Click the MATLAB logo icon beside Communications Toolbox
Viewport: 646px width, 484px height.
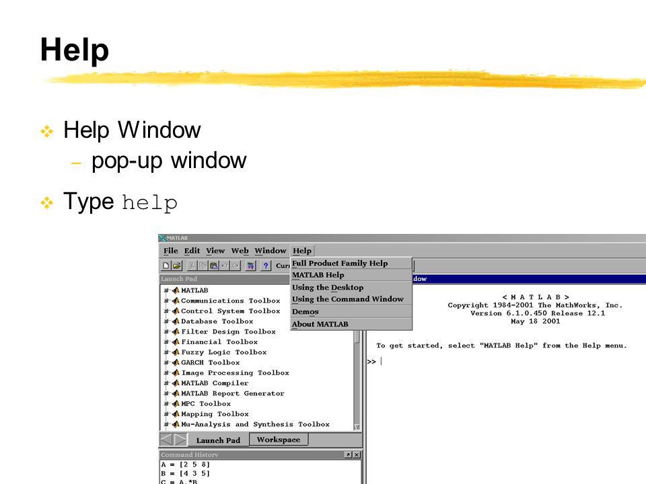[176, 301]
